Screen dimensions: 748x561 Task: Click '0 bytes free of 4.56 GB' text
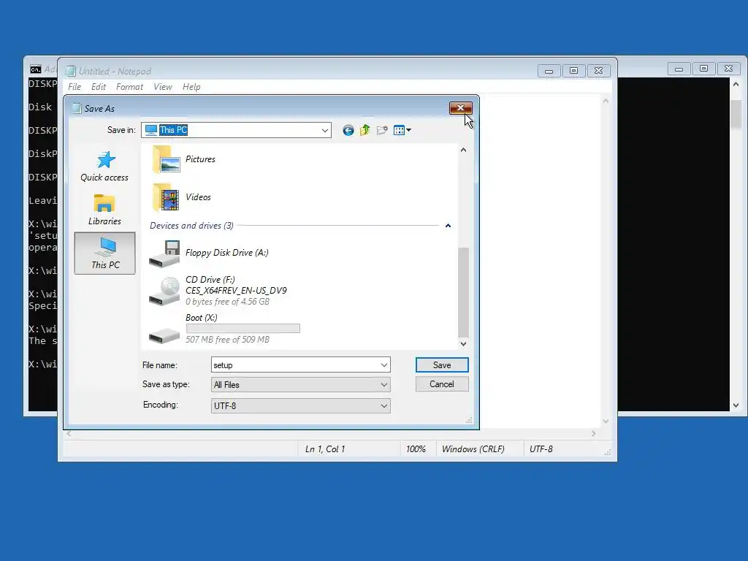228,302
